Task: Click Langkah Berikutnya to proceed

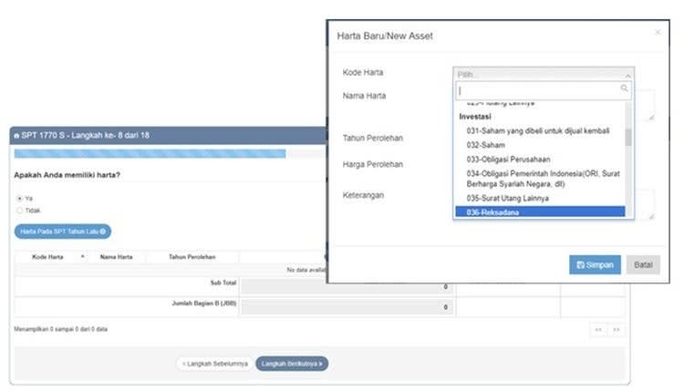Action: click(x=292, y=363)
